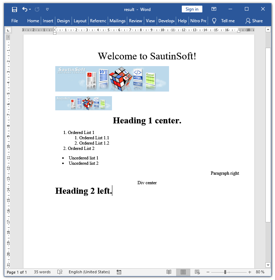Click the Sign in button
The image size is (275, 280).
192,9
